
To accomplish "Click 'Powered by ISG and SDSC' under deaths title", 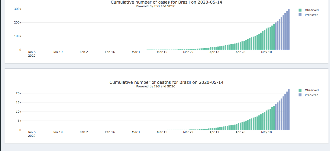I will click(156, 86).
